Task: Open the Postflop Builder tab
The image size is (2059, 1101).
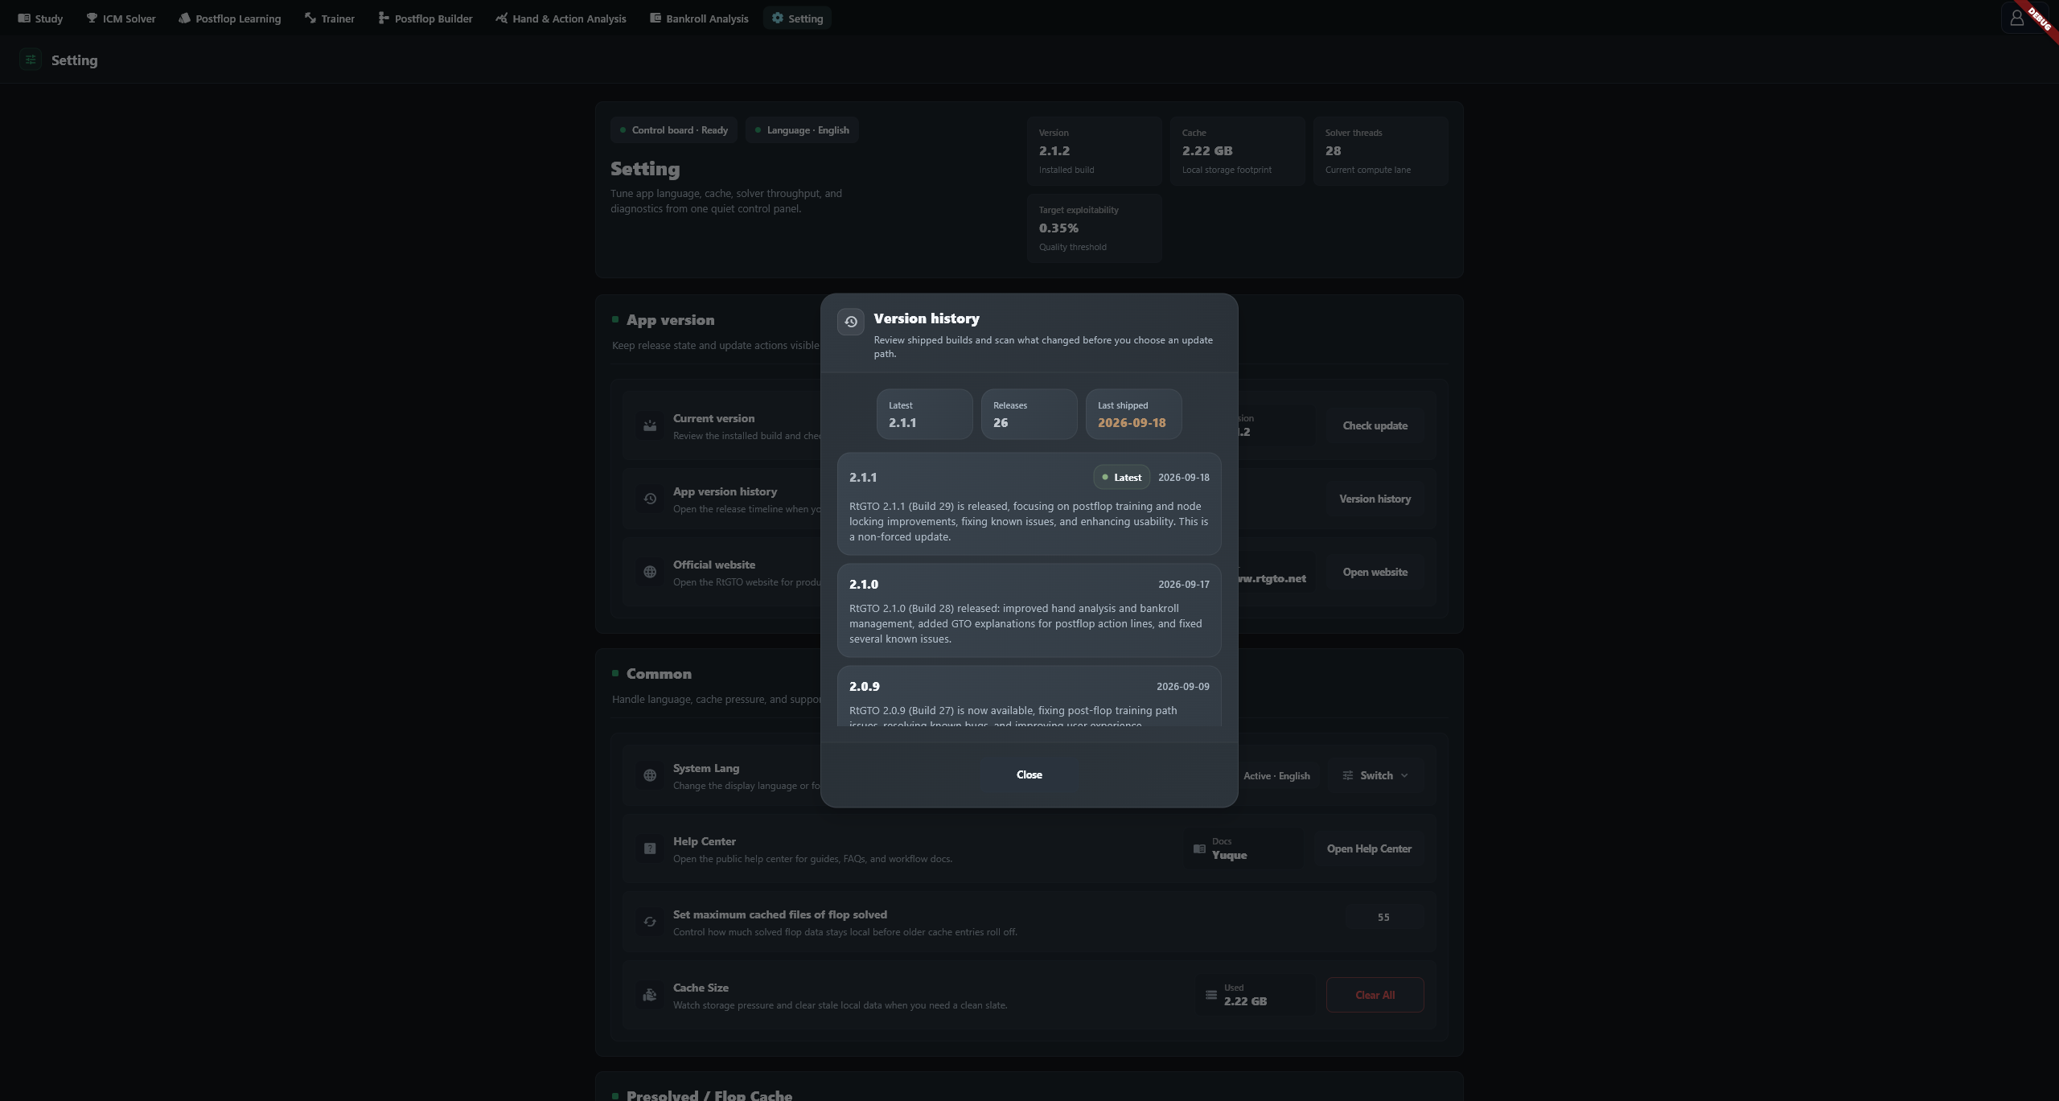Action: click(425, 18)
